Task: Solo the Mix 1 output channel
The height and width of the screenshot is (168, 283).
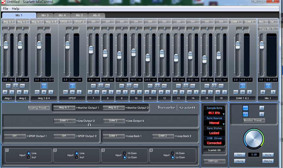Action: pos(273,92)
